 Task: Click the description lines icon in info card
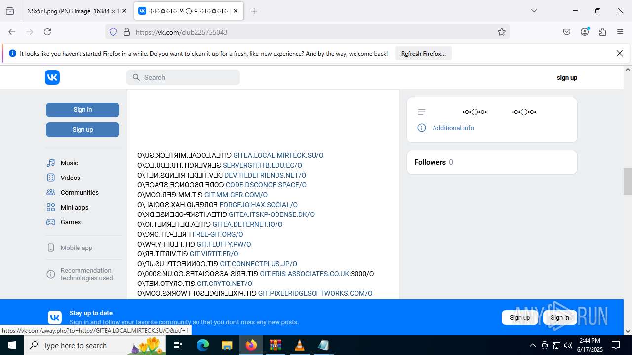point(422,112)
